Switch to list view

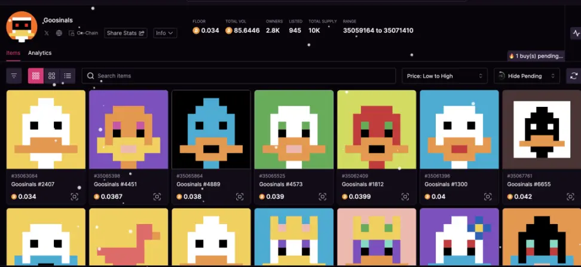68,76
